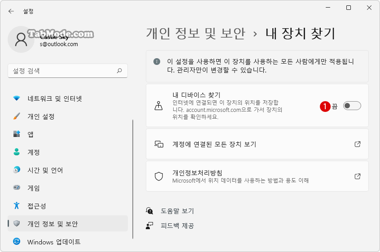This screenshot has height=252, width=380.
Task: Click the Privacy & Security shield icon
Action: click(17, 223)
